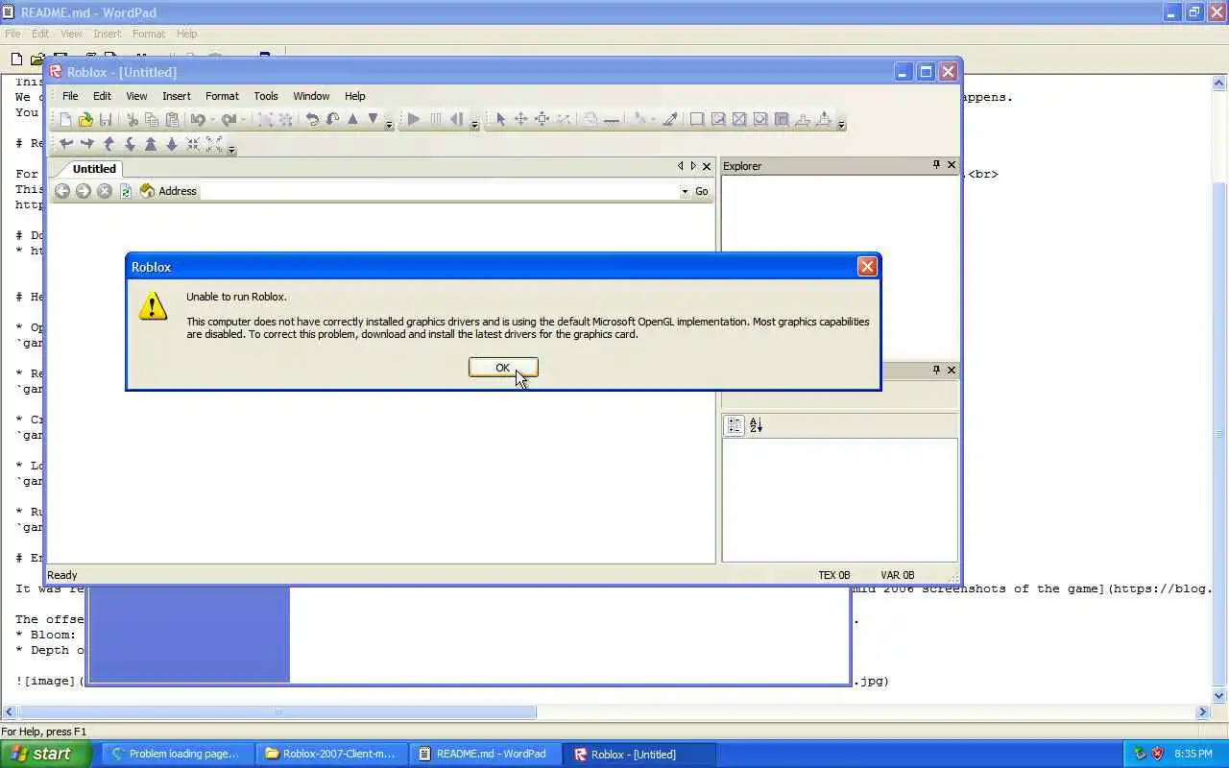Click the Stop loading icon in address bar
Viewport: 1229px width, 768px height.
105,191
